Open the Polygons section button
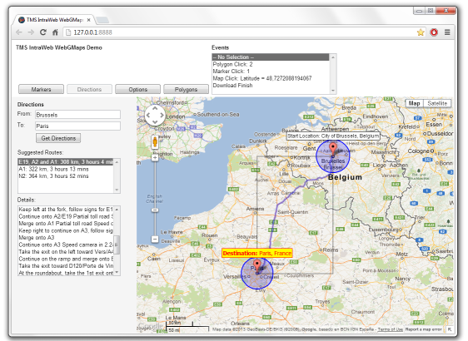The image size is (468, 341). coord(186,90)
